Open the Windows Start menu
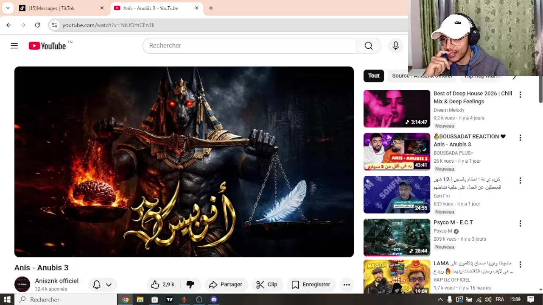This screenshot has width=543, height=305. click(x=7, y=299)
